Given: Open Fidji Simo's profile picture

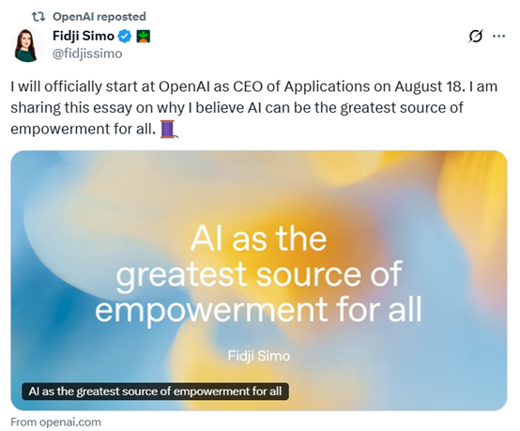Looking at the screenshot, I should [x=27, y=45].
